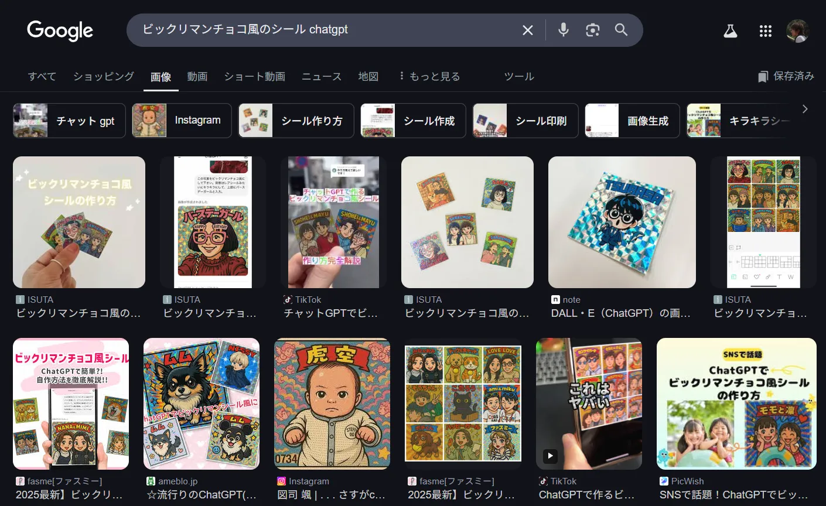This screenshot has width=826, height=506.
Task: Click the 保存済み bookmark icon
Action: [x=763, y=77]
